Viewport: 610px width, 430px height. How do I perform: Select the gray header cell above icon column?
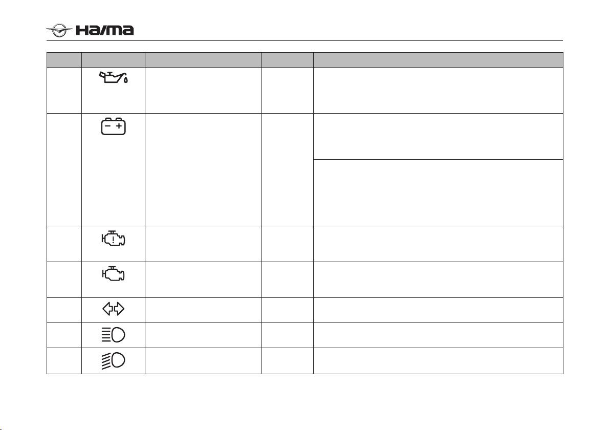(113, 60)
